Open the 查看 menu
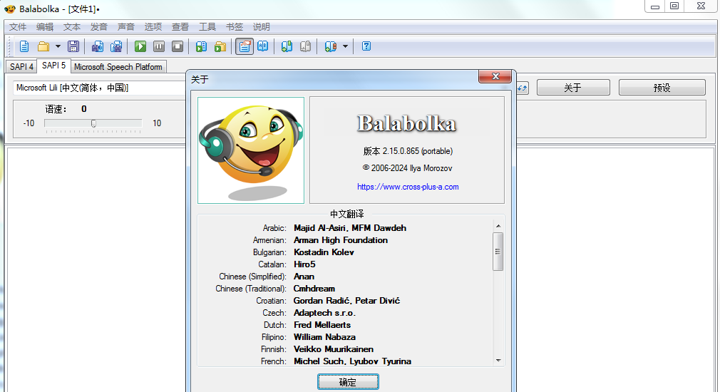This screenshot has height=392, width=720. click(180, 27)
